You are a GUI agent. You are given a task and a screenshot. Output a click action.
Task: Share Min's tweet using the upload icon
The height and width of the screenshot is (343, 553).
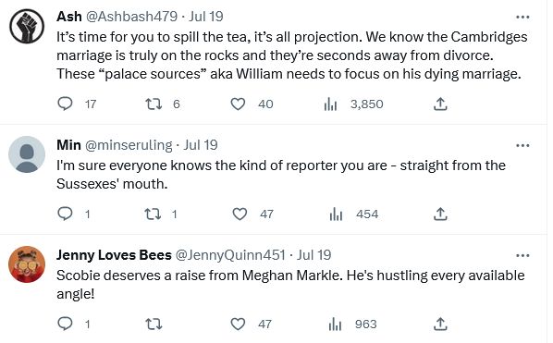click(x=440, y=214)
